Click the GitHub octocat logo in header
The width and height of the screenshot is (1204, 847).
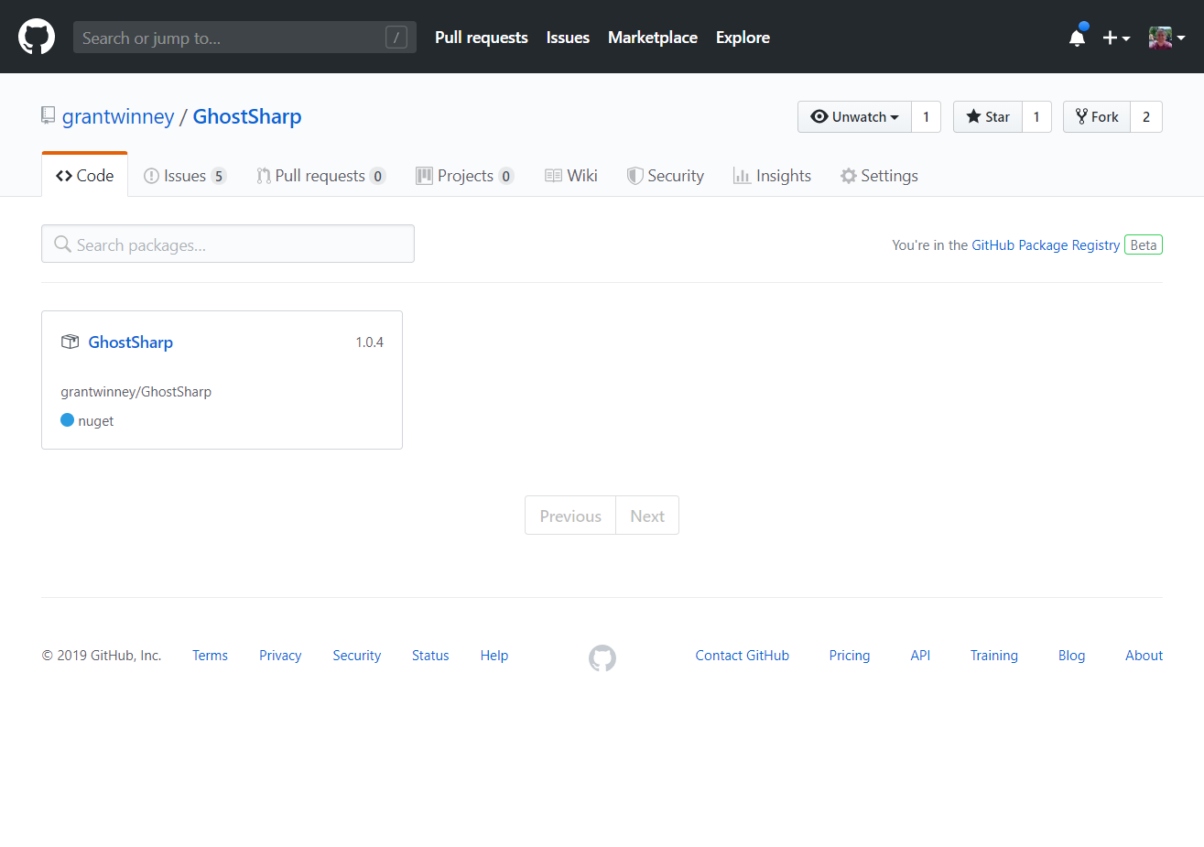(37, 38)
